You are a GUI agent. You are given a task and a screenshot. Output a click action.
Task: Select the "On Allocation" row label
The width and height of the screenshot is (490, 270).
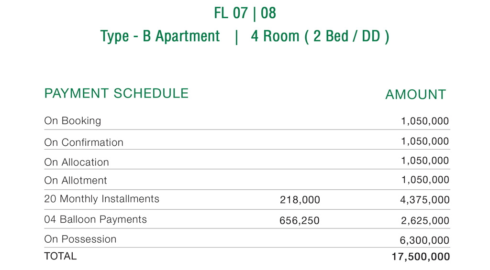click(x=77, y=162)
